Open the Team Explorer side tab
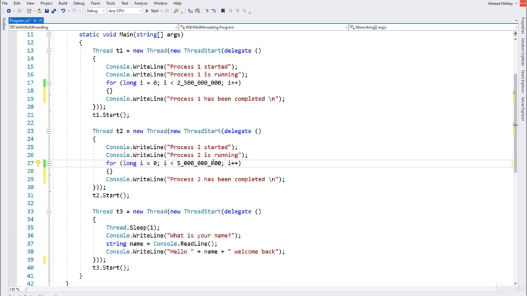Image resolution: width=527 pixels, height=296 pixels. (x=523, y=81)
